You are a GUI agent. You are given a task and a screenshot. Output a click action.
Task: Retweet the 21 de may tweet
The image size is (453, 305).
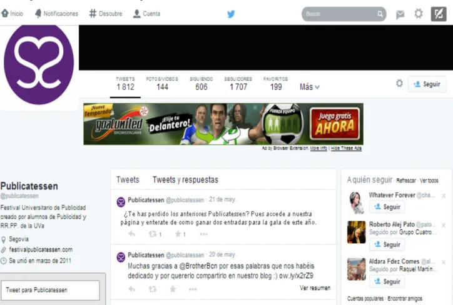click(153, 234)
